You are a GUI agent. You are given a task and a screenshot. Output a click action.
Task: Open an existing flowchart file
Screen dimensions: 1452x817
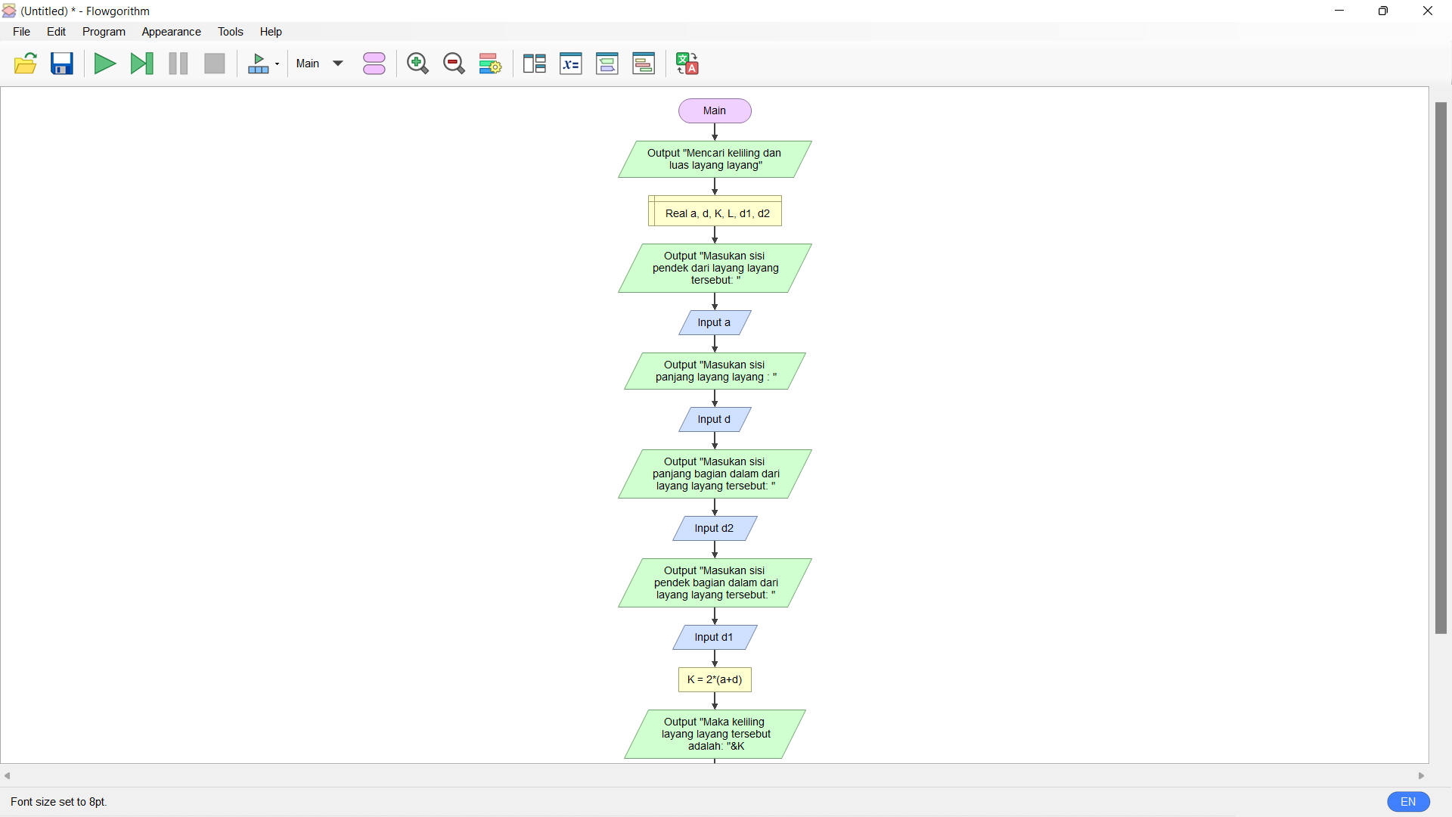[26, 64]
